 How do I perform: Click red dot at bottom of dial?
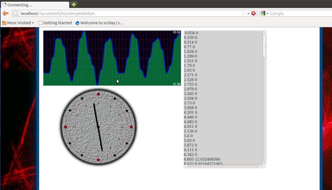pos(98,160)
